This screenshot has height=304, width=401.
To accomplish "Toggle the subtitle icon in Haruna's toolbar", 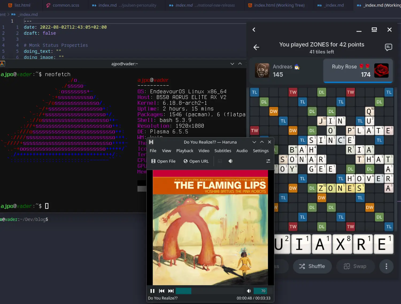I will 220,161.
